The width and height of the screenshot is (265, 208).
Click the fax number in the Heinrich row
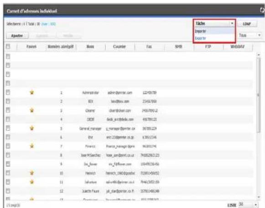(150, 173)
